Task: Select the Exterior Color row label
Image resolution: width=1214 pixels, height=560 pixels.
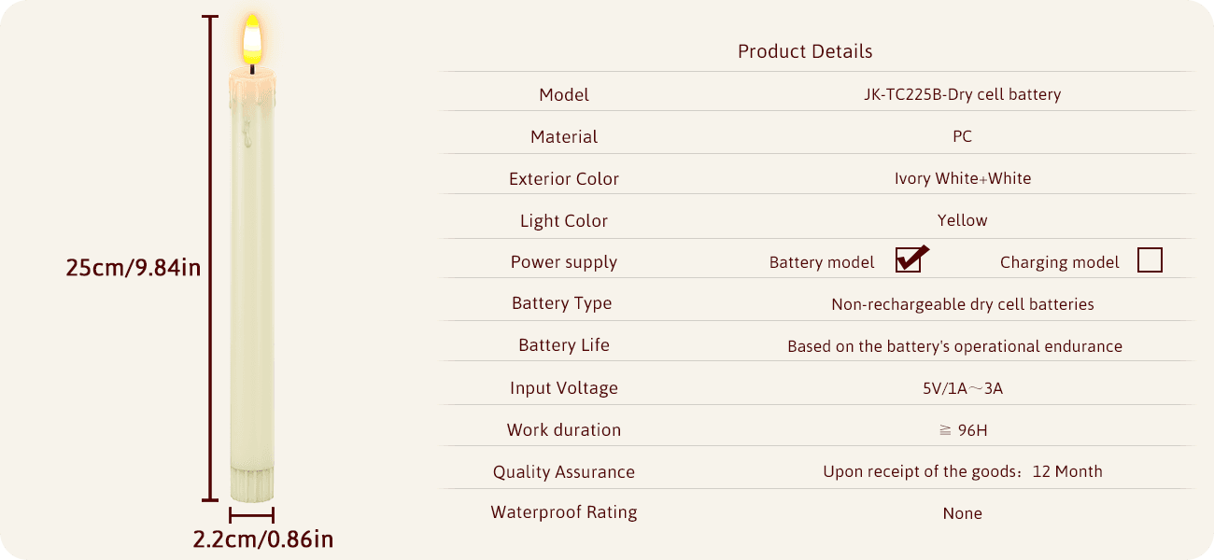Action: pyautogui.click(x=564, y=178)
